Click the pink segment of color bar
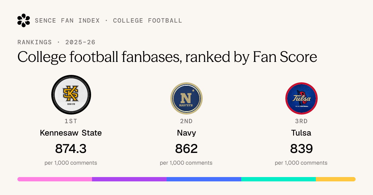 55,179
